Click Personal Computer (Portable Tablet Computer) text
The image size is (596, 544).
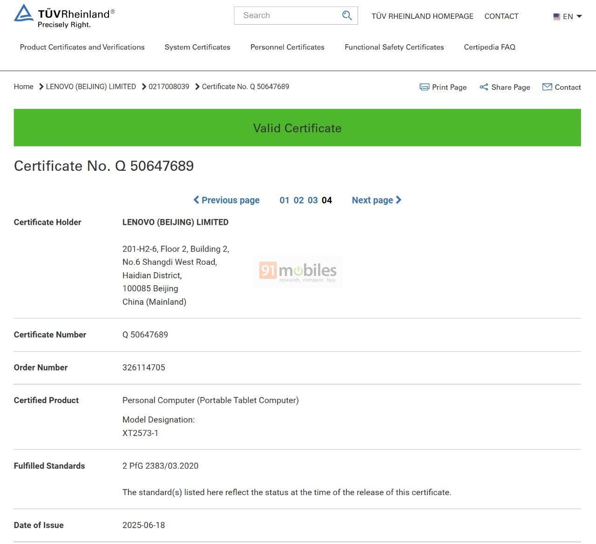pos(210,400)
